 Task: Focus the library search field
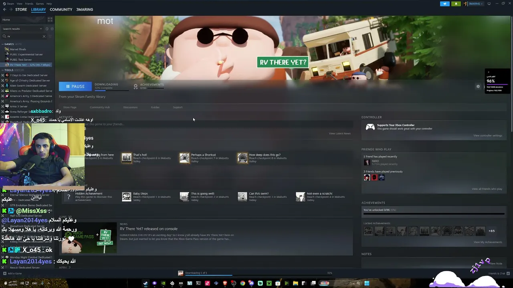coord(24,36)
